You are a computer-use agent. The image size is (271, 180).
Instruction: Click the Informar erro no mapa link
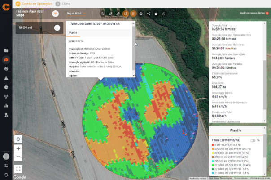[260, 178]
